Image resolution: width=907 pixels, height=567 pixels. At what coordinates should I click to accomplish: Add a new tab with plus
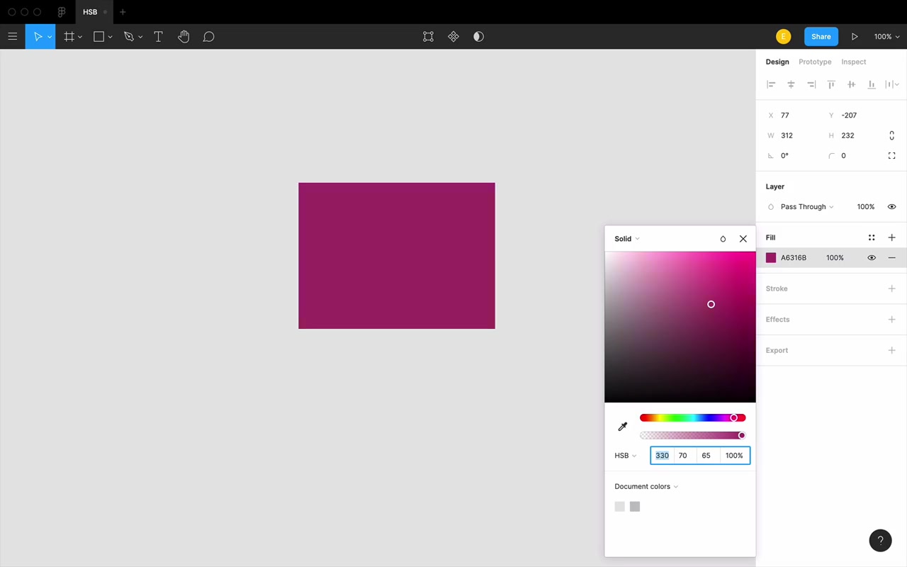[123, 12]
